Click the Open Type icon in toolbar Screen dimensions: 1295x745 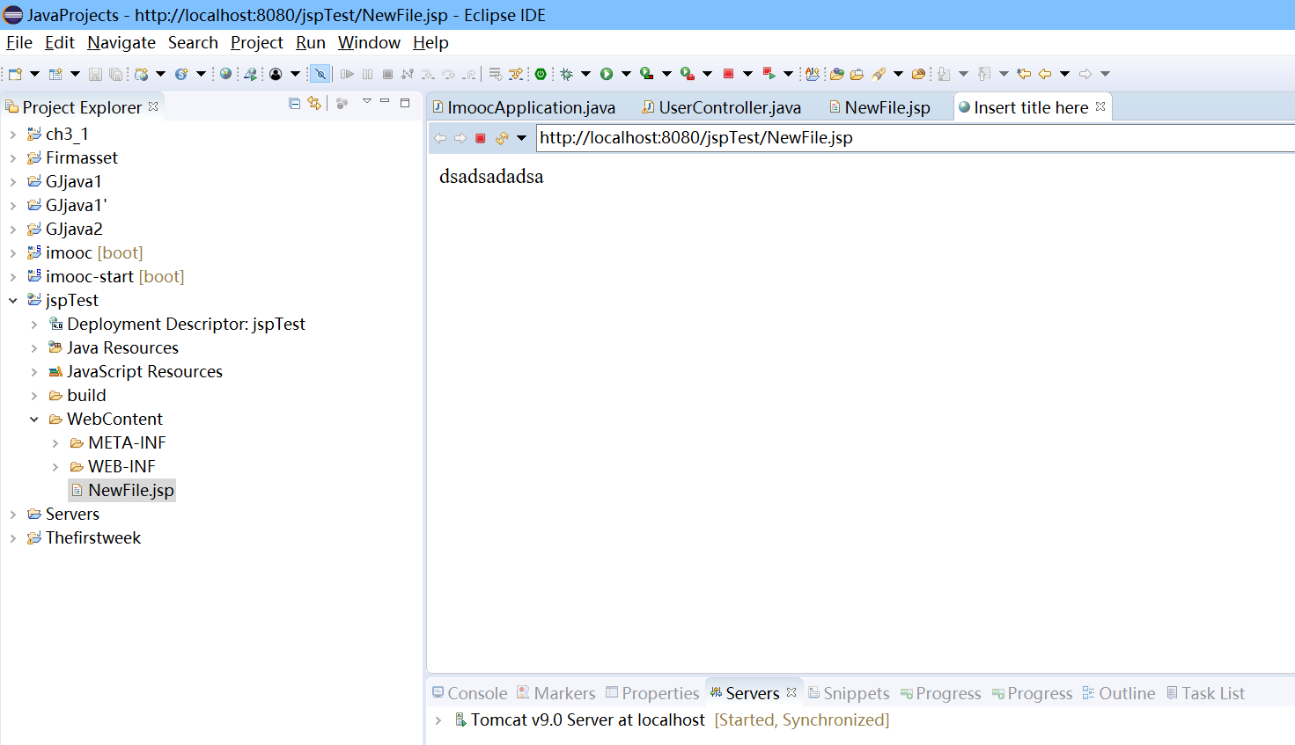coord(836,74)
